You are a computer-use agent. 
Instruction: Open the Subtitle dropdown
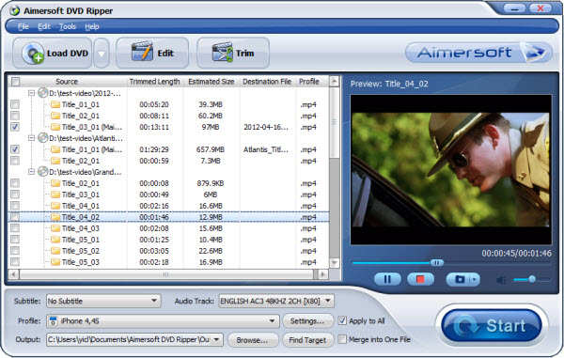pyautogui.click(x=154, y=301)
